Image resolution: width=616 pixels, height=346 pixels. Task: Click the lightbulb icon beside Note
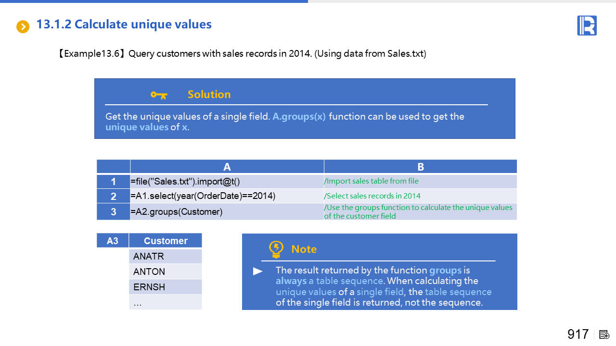pos(276,249)
